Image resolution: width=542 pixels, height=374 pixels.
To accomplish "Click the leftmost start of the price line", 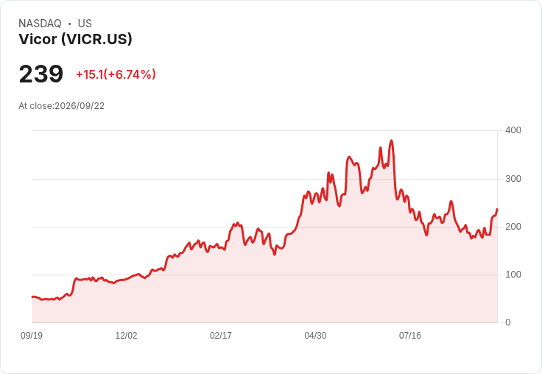I will (x=32, y=297).
